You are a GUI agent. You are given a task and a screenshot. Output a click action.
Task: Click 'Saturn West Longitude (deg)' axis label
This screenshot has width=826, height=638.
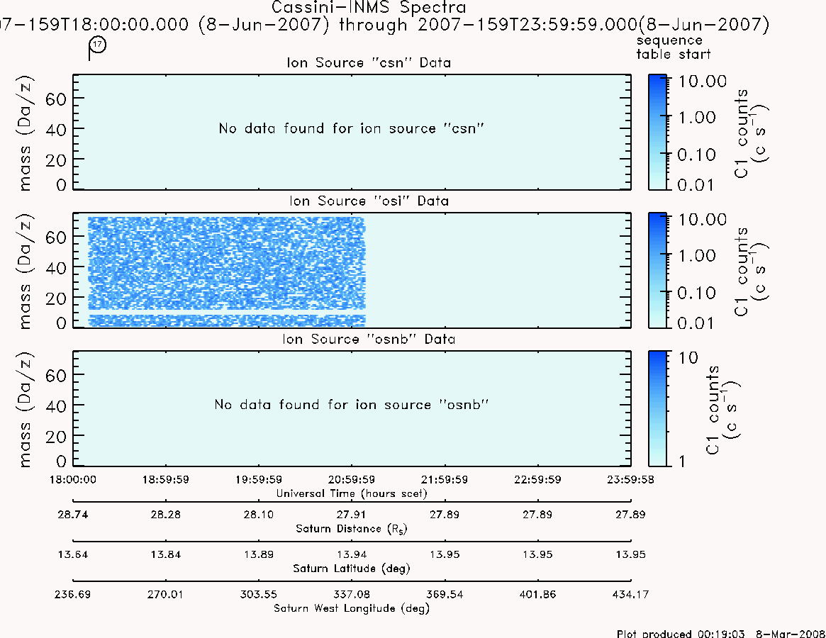point(352,608)
